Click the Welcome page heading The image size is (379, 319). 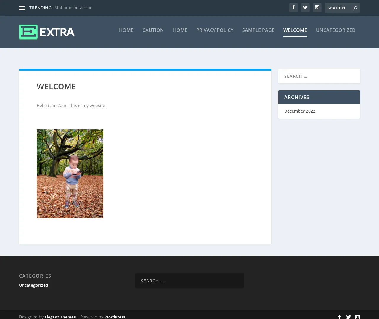(56, 87)
